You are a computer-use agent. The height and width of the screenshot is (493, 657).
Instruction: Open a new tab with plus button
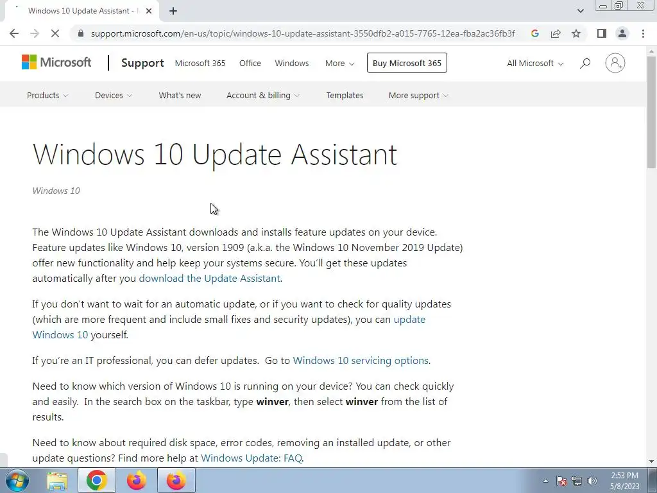pos(173,12)
